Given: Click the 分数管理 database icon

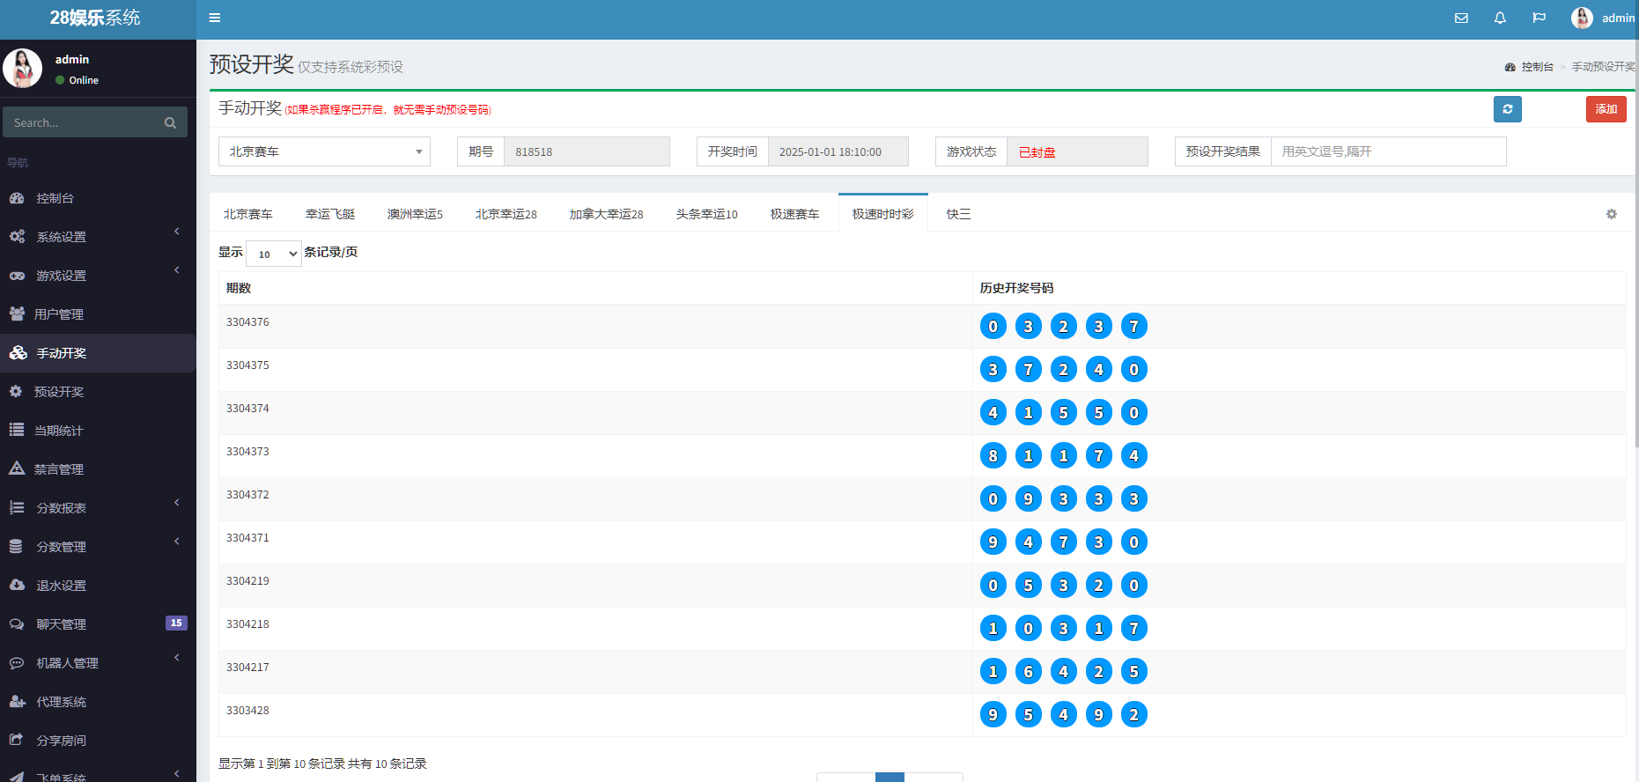Looking at the screenshot, I should (16, 547).
